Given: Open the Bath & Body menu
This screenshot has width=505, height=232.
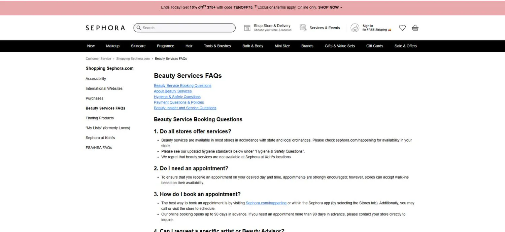Looking at the screenshot, I should 253,46.
